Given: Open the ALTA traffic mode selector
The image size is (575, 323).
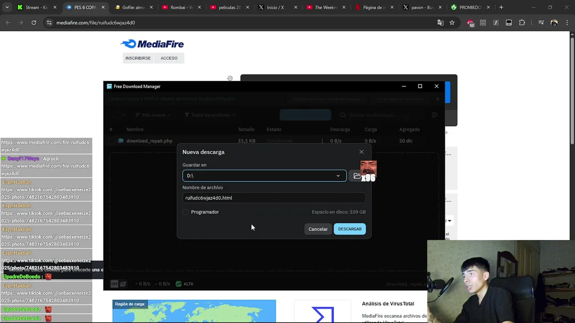Looking at the screenshot, I should click(185, 284).
